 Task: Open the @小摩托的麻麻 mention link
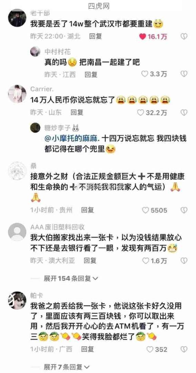click(71, 139)
